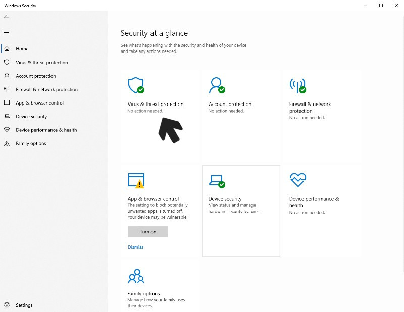
Task: Collapse the navigation with the hamburger menu
Action: point(7,32)
